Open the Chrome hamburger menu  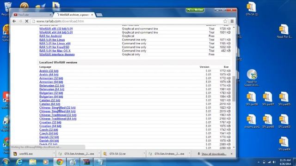(x=232, y=21)
